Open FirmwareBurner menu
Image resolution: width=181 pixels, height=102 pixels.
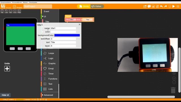coord(17,3)
